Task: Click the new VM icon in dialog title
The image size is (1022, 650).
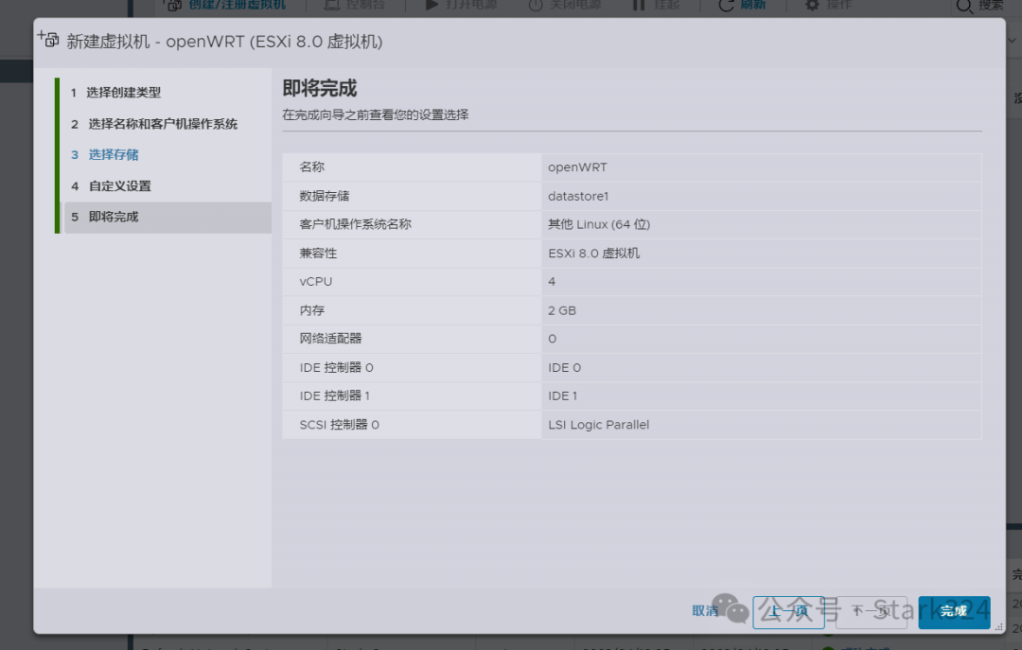Action: coord(48,40)
